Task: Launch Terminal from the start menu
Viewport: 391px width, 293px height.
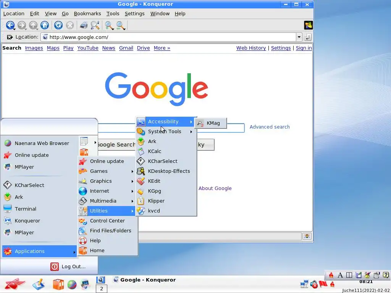Action: (39, 209)
